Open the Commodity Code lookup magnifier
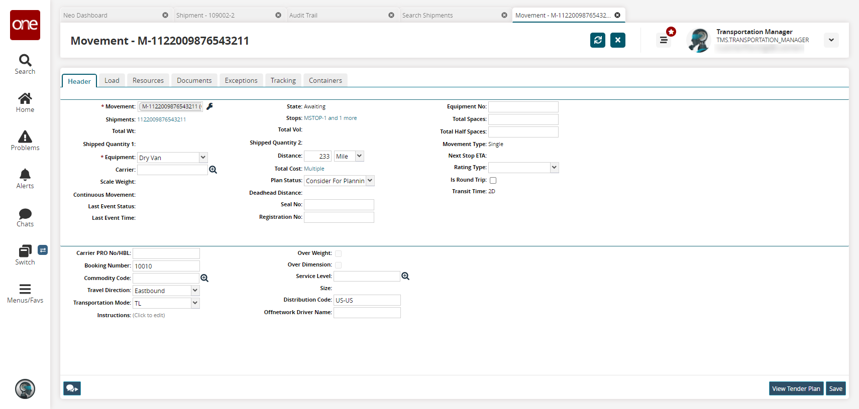 tap(204, 279)
